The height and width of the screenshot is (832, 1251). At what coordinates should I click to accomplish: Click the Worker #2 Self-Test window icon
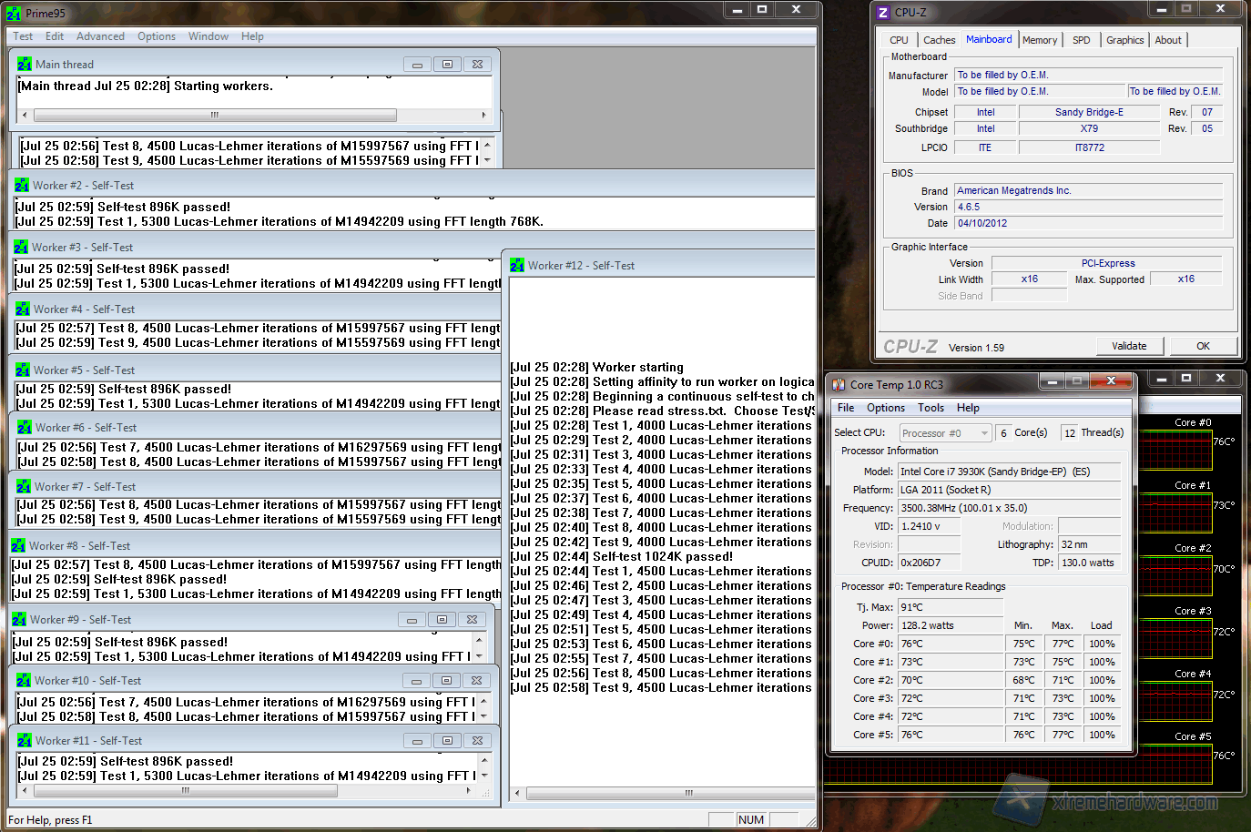pos(22,186)
